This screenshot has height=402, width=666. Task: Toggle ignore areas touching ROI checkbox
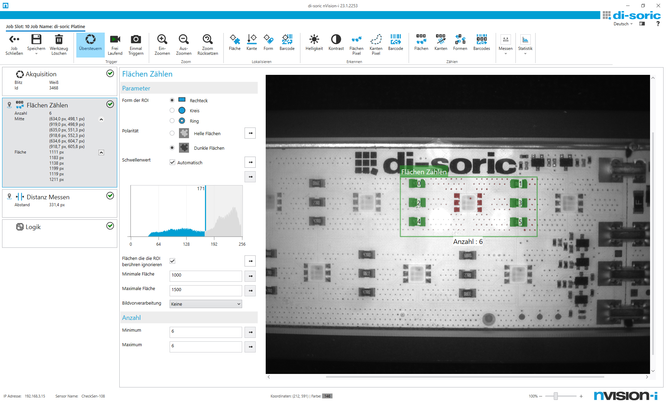coord(172,261)
